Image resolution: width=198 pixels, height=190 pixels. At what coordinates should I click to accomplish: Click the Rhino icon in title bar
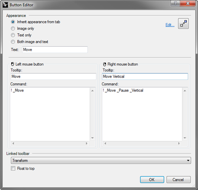(5, 5)
